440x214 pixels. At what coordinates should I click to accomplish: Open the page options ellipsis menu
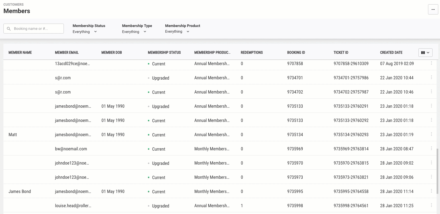pyautogui.click(x=433, y=9)
